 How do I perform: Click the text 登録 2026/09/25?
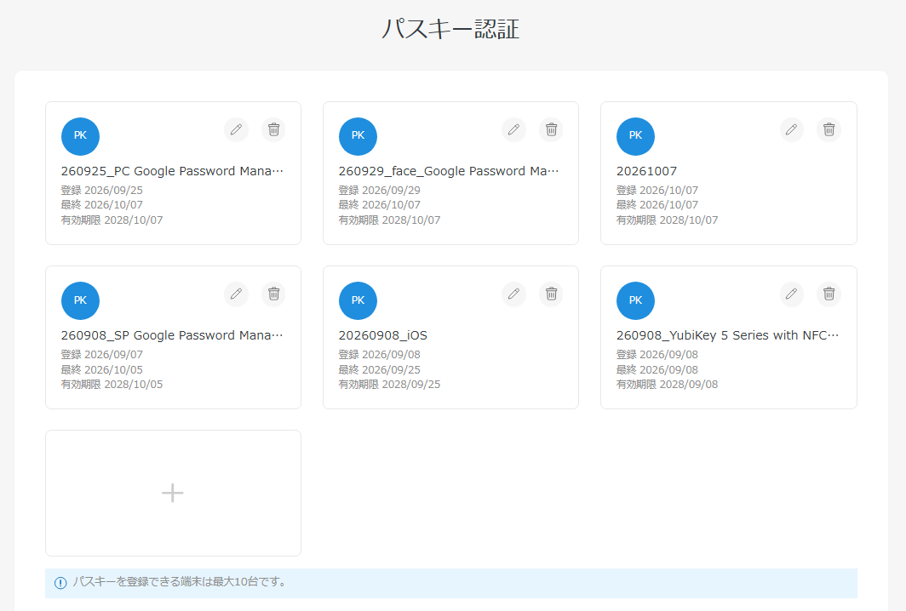101,190
